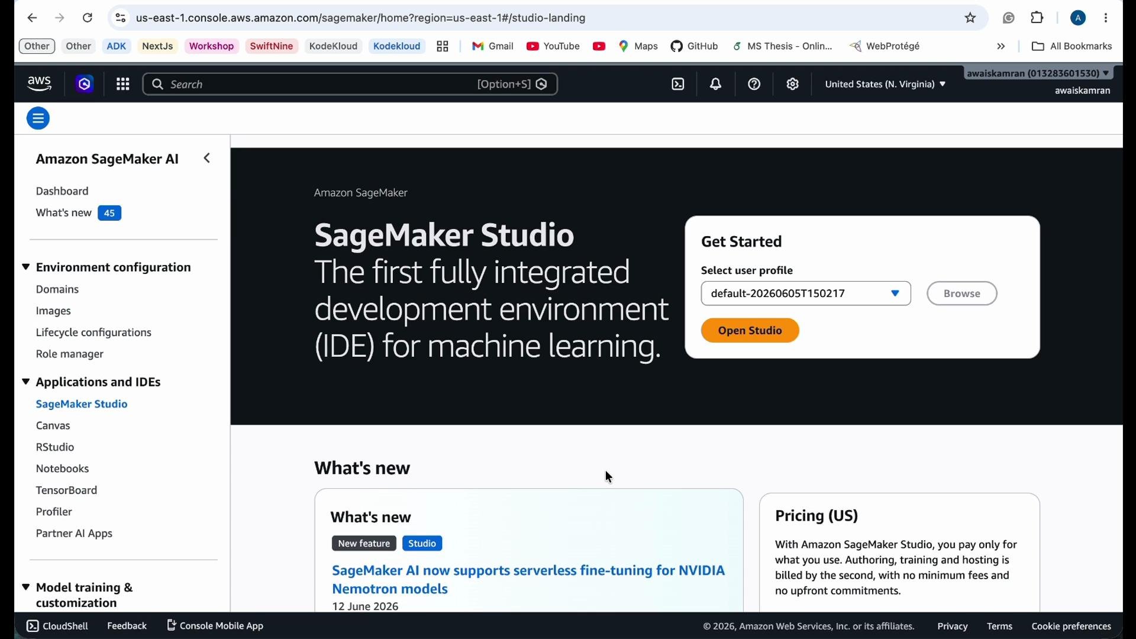Open Maps bookmark
Image resolution: width=1136 pixels, height=639 pixels.
pyautogui.click(x=638, y=47)
